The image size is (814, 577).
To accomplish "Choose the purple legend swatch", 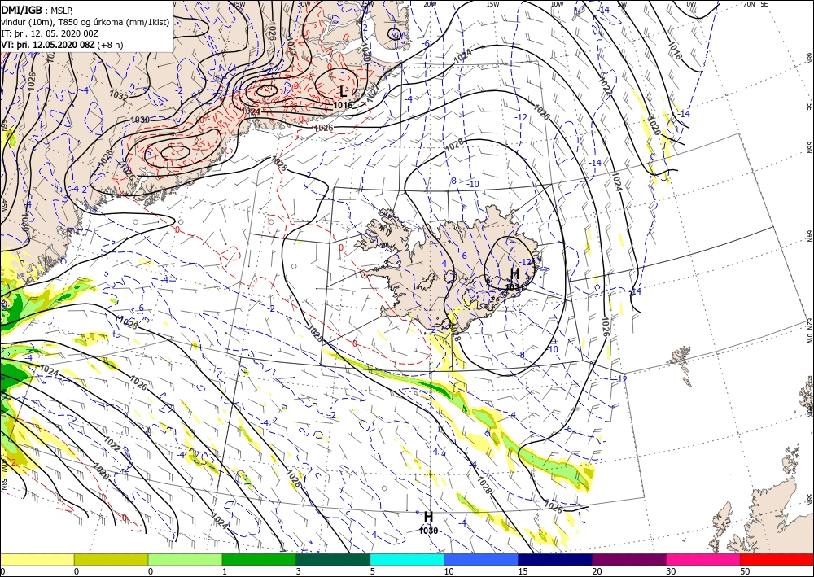I will pos(629,559).
